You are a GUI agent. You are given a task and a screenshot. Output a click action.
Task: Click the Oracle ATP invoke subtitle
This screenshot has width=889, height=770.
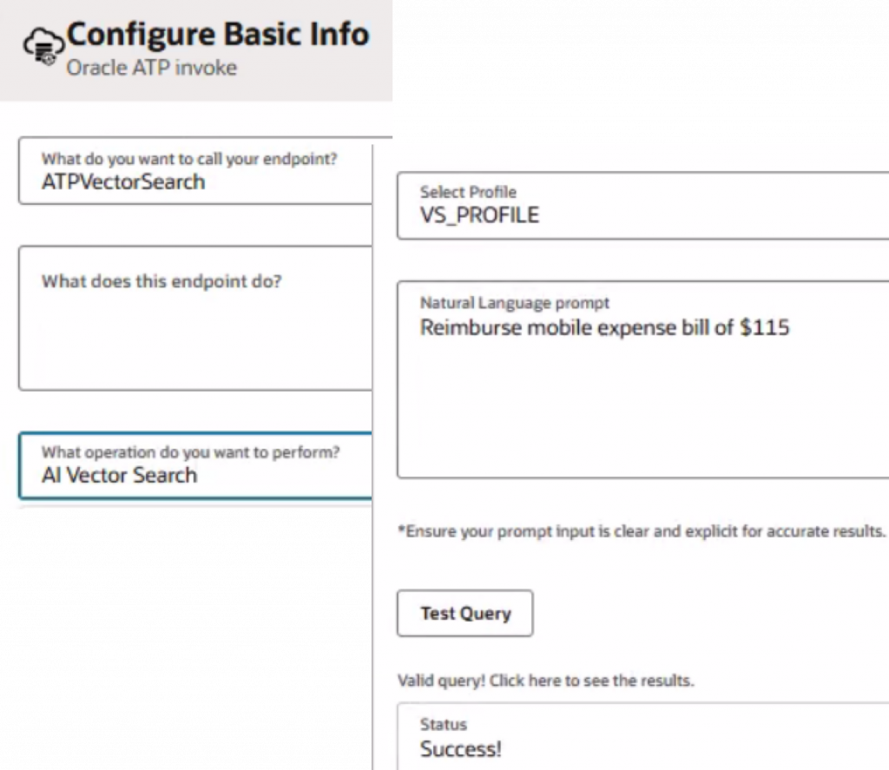(x=151, y=67)
